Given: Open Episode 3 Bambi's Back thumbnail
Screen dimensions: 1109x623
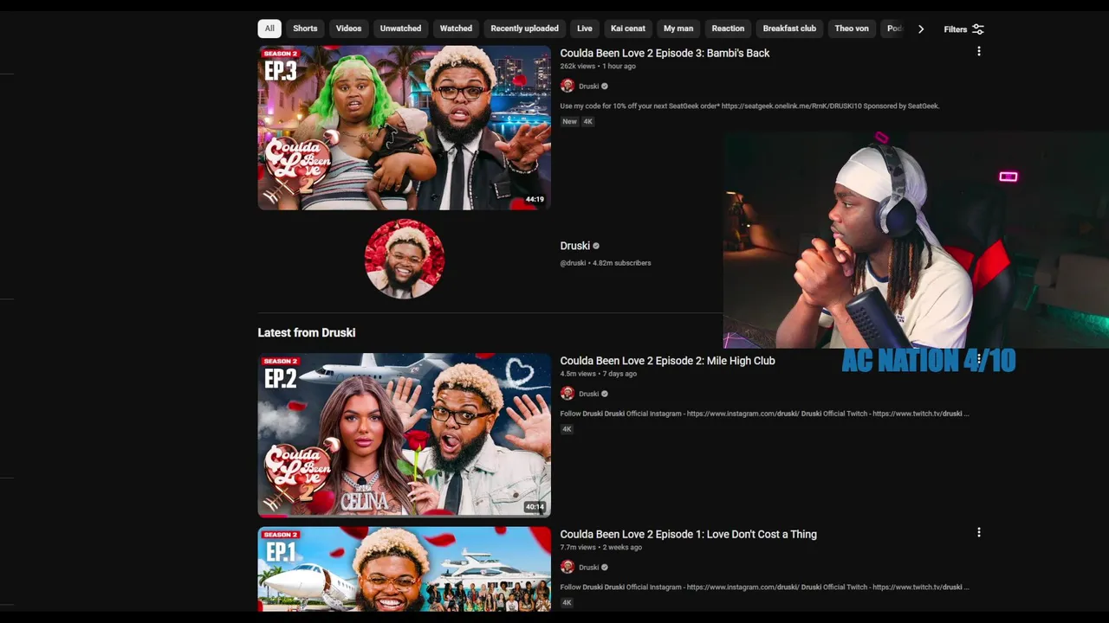Looking at the screenshot, I should tap(404, 127).
